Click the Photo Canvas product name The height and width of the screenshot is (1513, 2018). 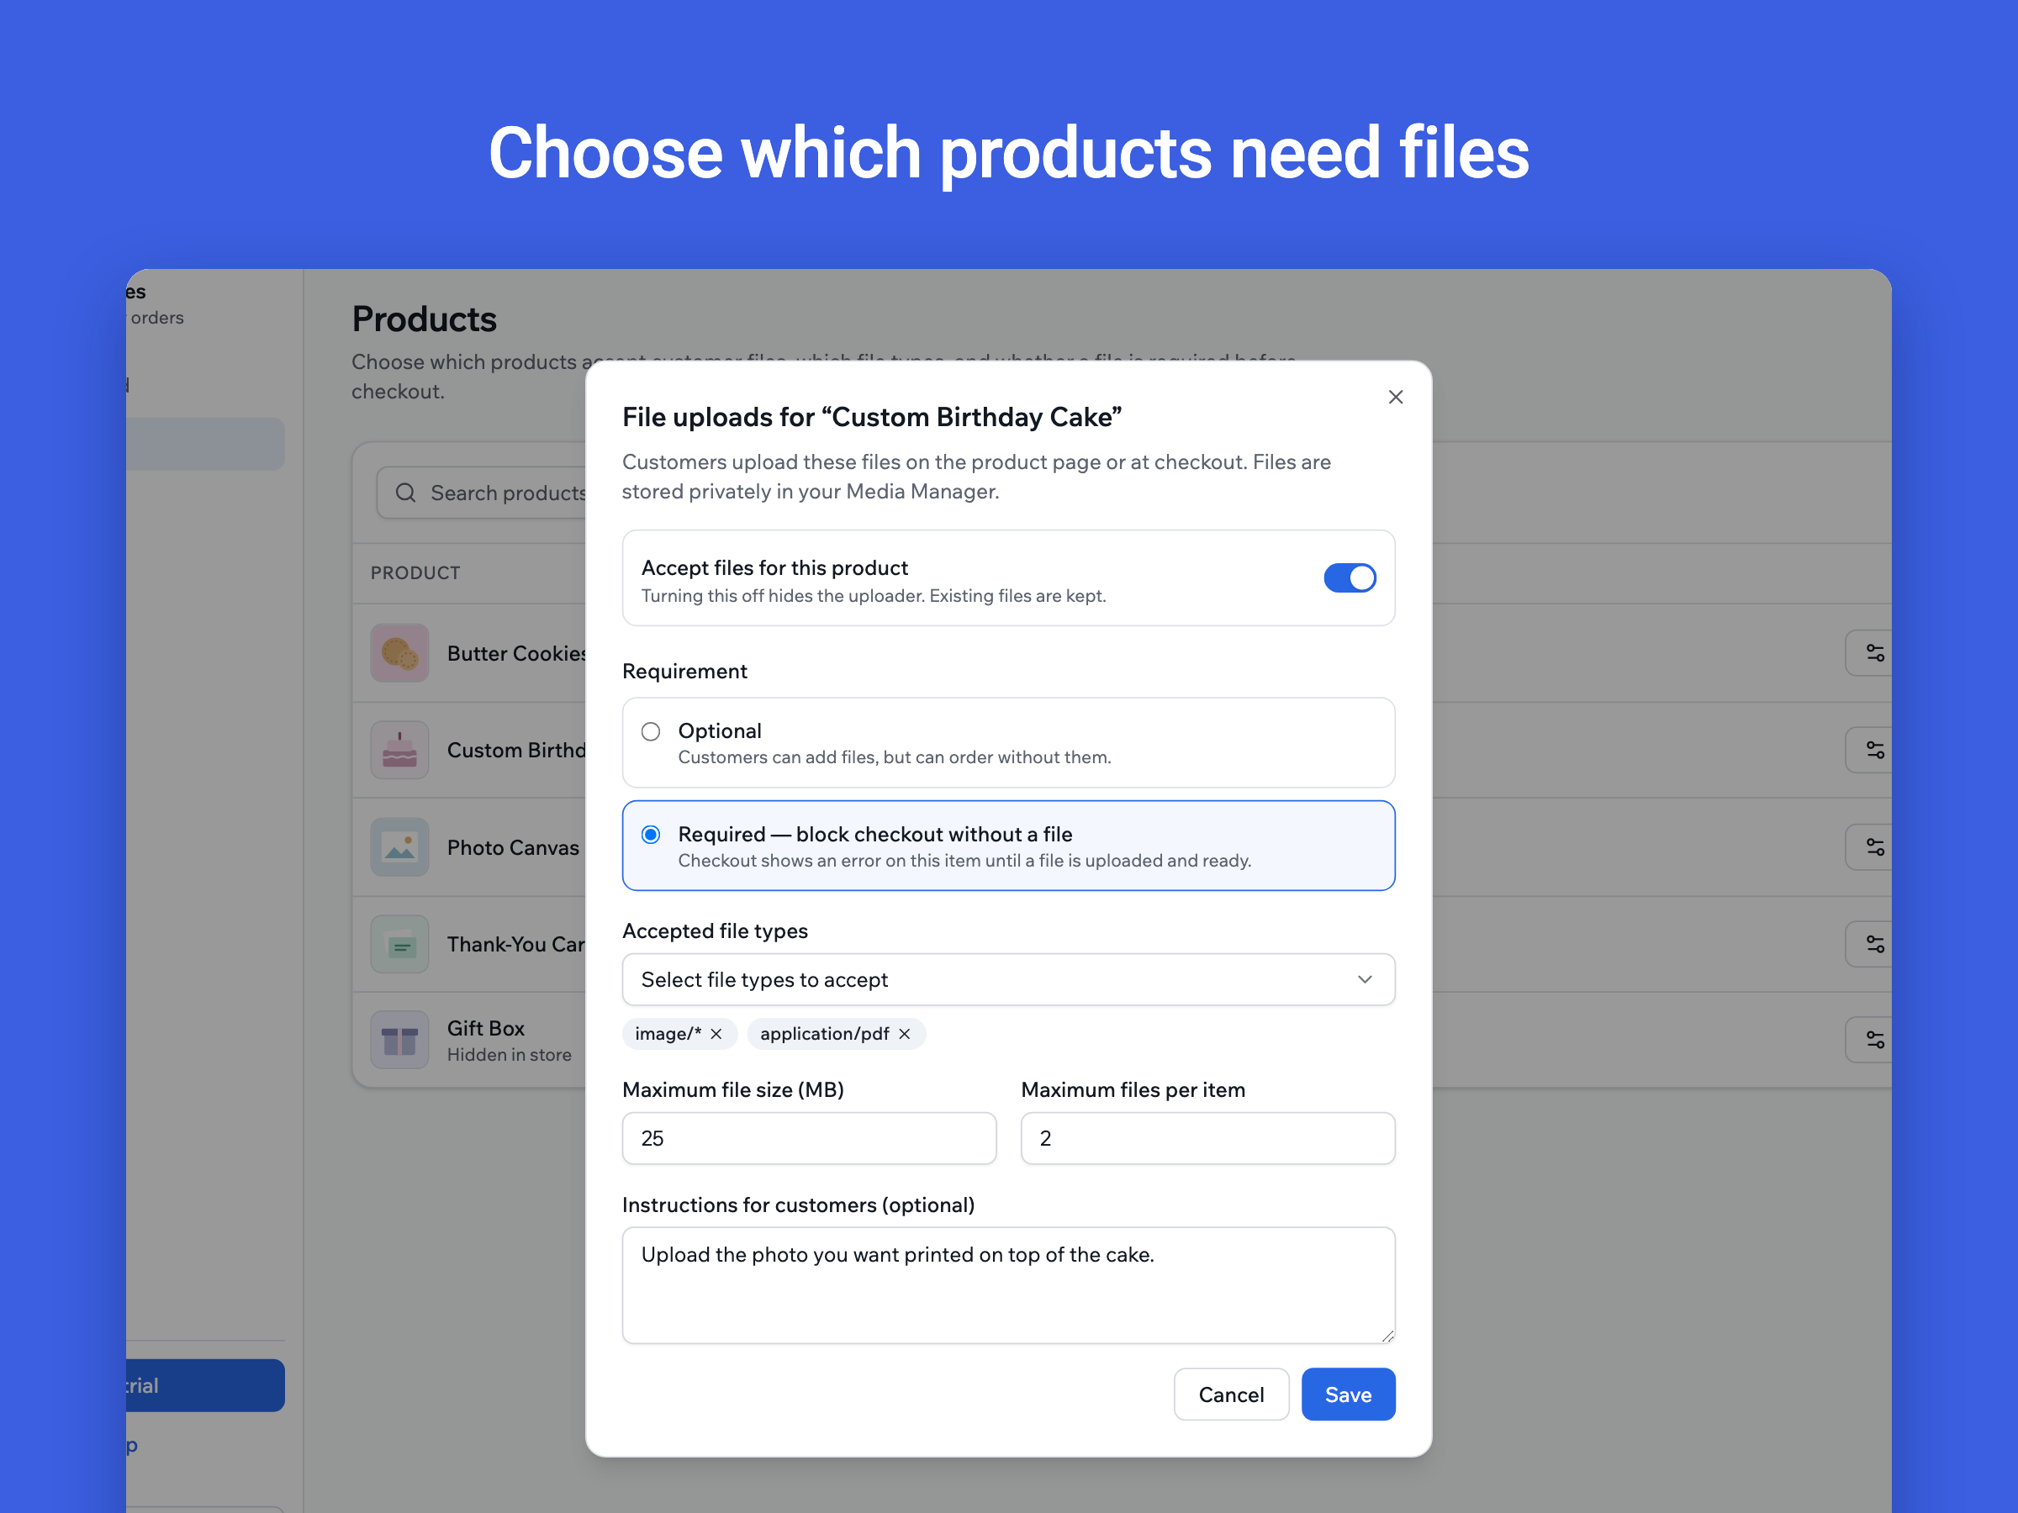coord(513,847)
